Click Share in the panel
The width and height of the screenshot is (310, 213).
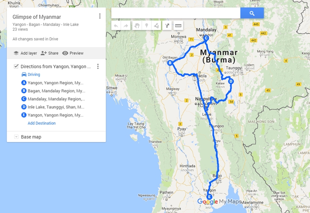(50, 53)
